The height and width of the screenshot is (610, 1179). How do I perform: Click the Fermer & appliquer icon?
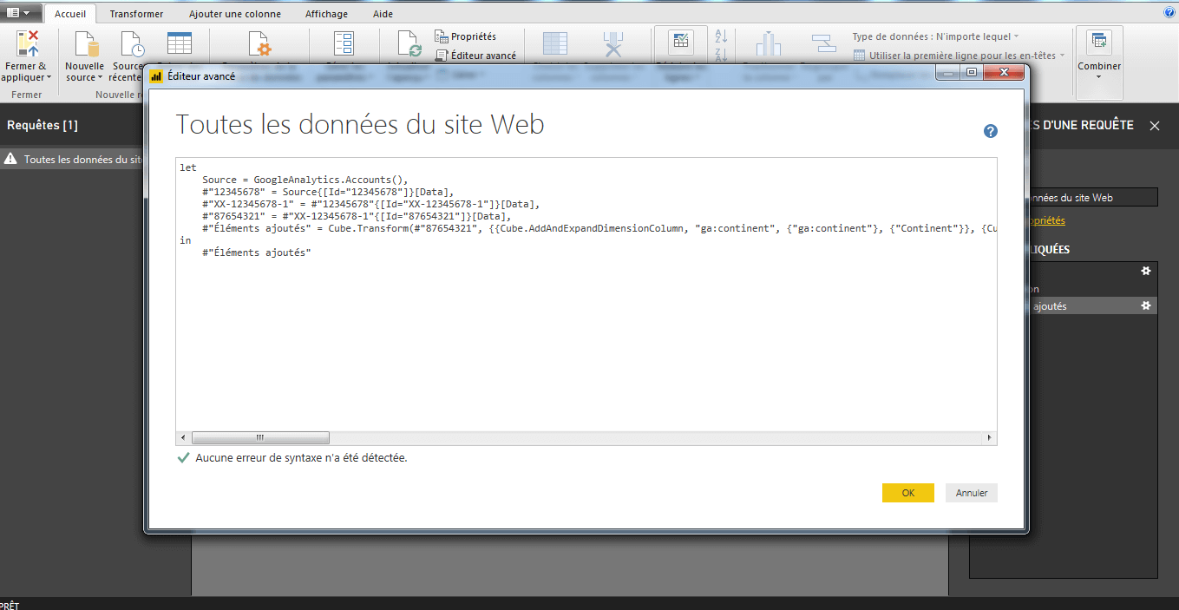(x=28, y=43)
